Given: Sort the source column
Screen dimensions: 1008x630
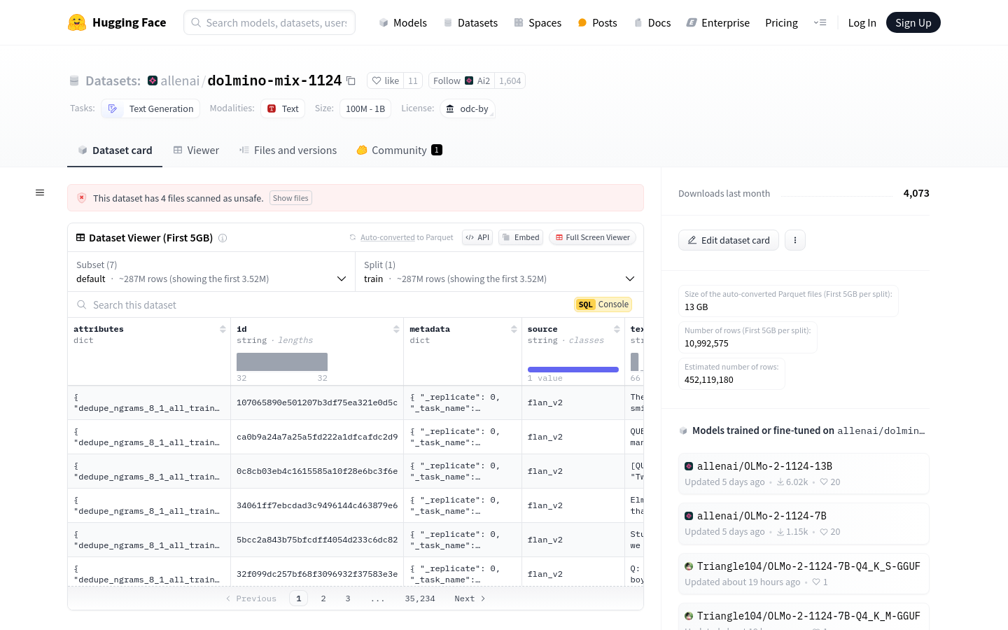Looking at the screenshot, I should pos(617,329).
